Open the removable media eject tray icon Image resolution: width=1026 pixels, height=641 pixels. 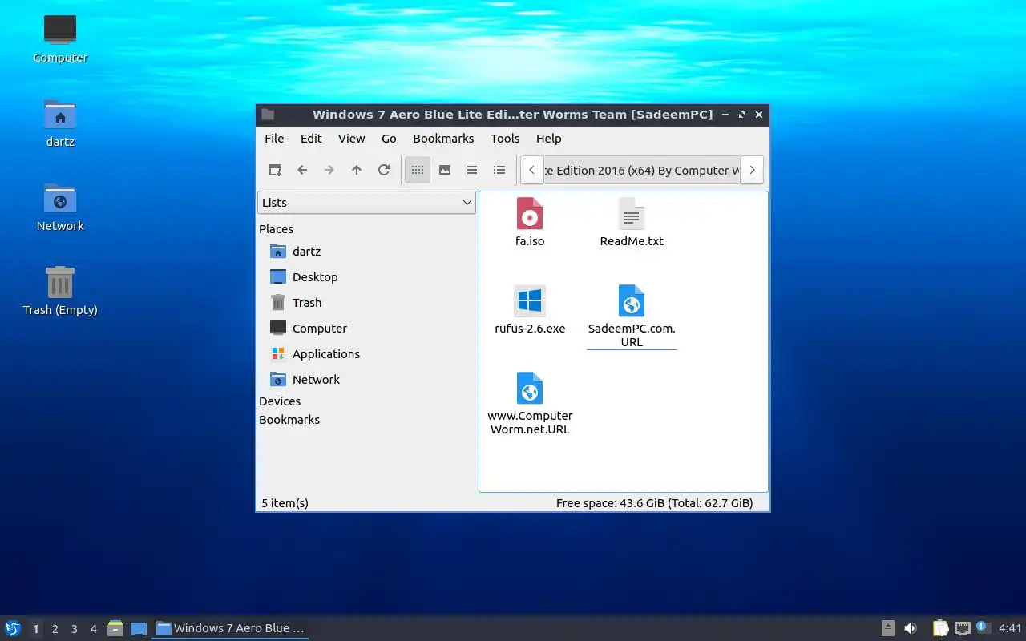pyautogui.click(x=888, y=628)
